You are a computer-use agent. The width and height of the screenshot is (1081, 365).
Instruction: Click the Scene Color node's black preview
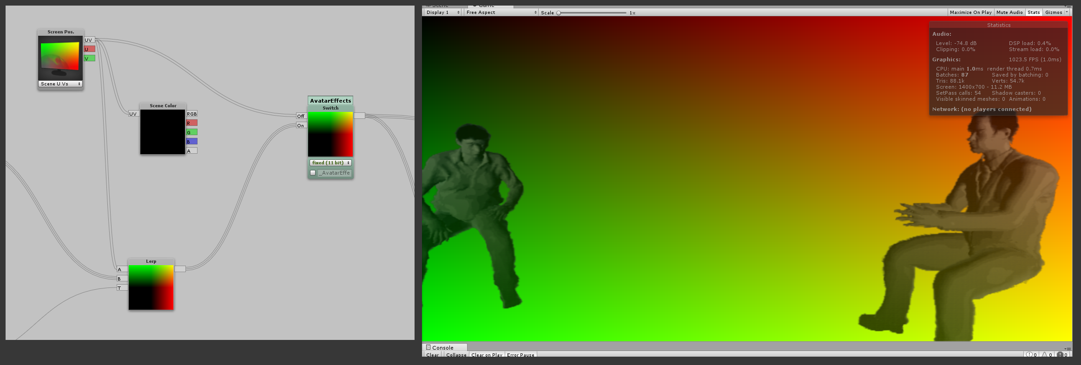[163, 132]
